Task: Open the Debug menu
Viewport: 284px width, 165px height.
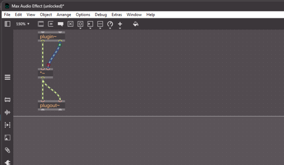Action: tap(101, 15)
